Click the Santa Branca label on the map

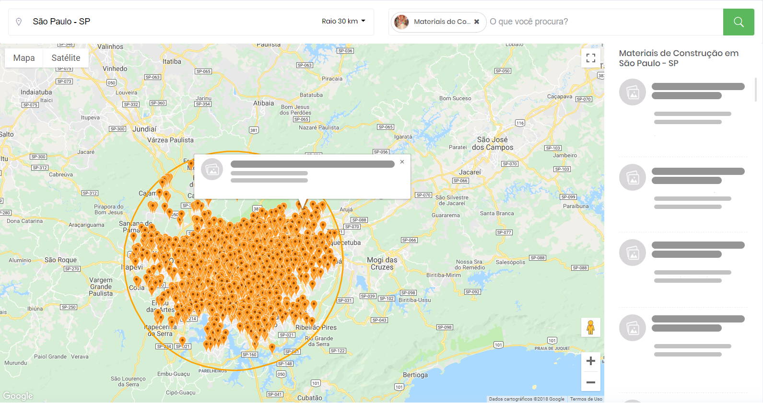click(497, 213)
